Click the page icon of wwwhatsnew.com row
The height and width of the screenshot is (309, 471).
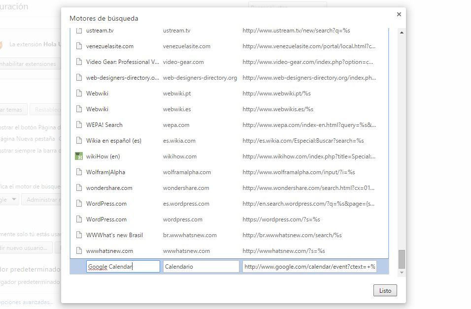(x=79, y=251)
